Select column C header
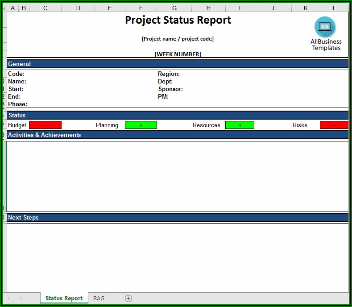 [45, 8]
